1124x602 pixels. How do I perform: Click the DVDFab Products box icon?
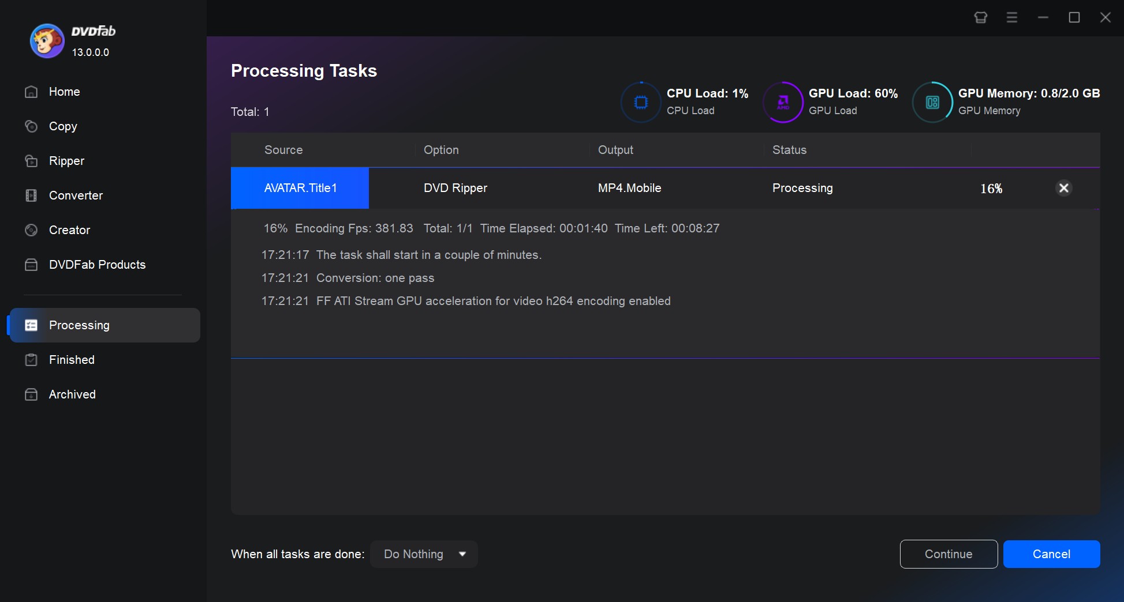[31, 265]
